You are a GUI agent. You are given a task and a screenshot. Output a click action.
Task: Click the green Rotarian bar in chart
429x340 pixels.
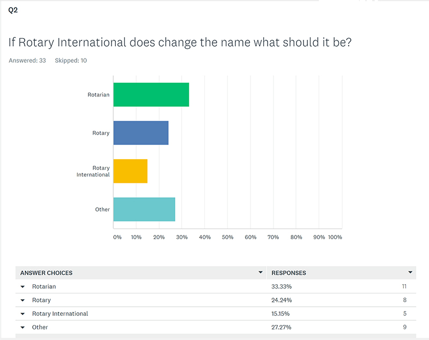(x=151, y=95)
